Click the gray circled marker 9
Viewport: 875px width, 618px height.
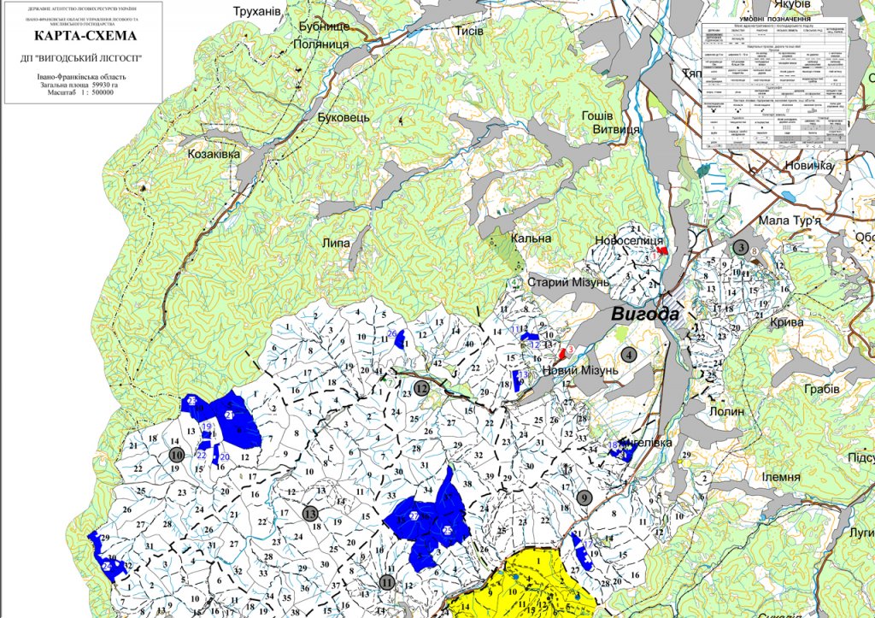(x=584, y=497)
